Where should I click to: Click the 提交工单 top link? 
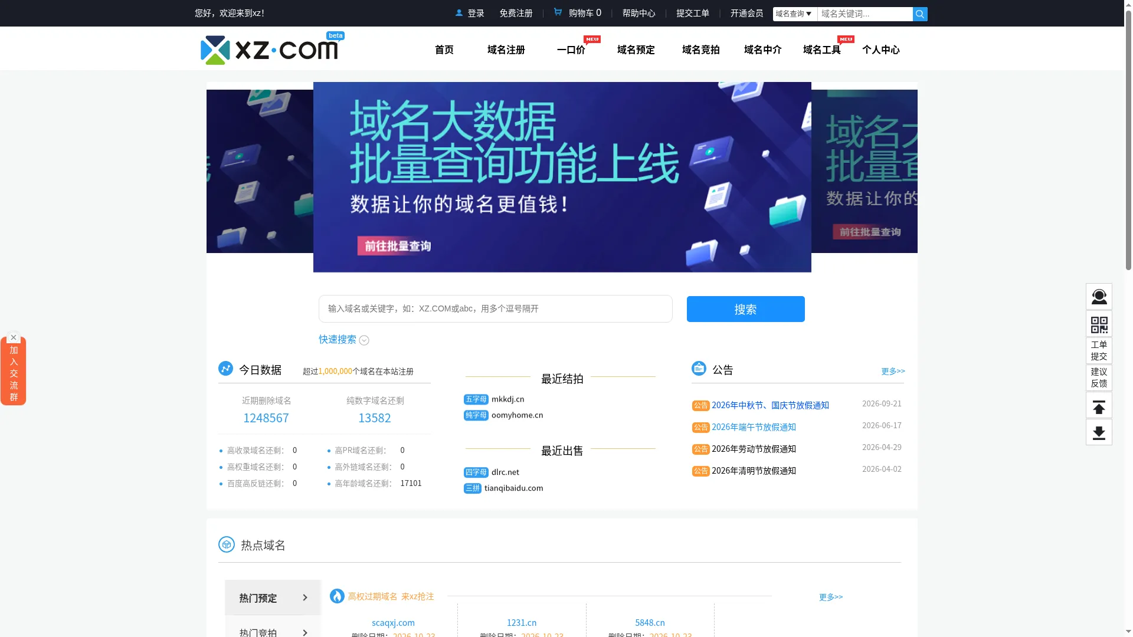click(x=692, y=13)
